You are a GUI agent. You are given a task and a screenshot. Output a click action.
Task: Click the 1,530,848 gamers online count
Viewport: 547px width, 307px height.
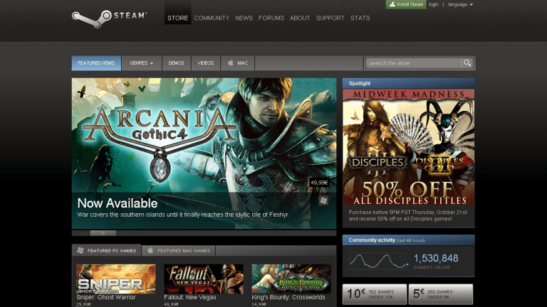(436, 258)
